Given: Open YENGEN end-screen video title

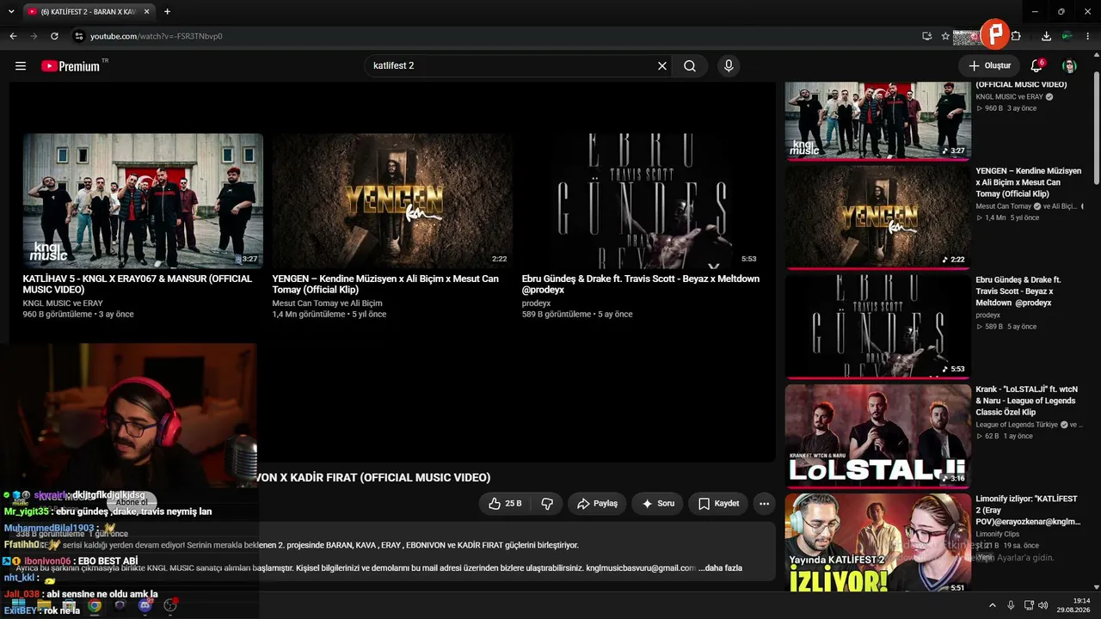Looking at the screenshot, I should pyautogui.click(x=385, y=285).
